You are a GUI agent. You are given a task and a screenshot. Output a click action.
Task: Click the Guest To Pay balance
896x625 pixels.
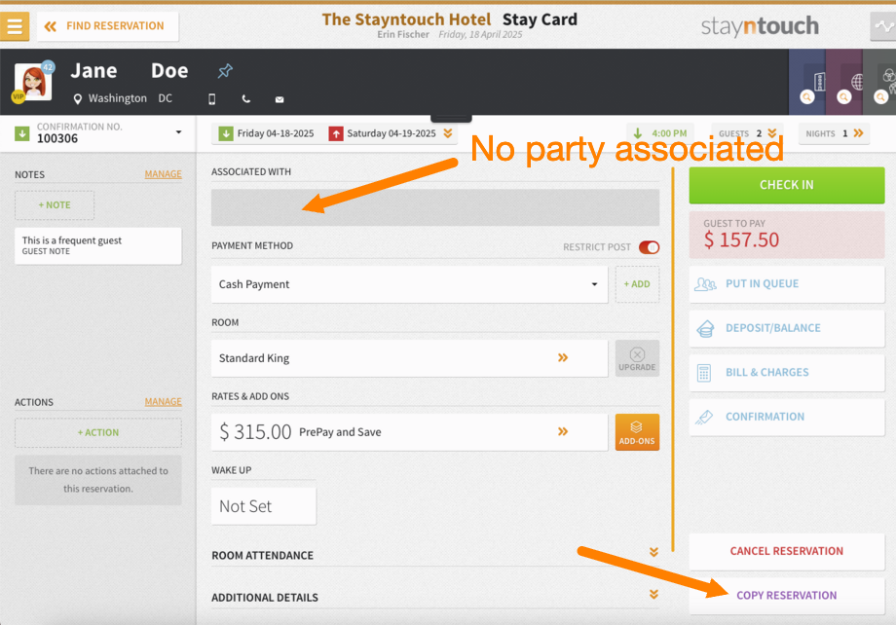[787, 235]
